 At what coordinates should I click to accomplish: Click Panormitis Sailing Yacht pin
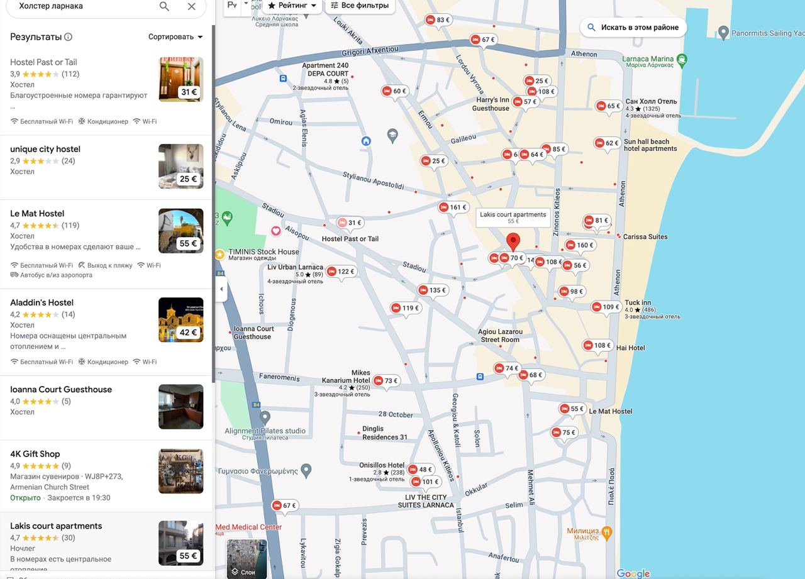(x=723, y=33)
